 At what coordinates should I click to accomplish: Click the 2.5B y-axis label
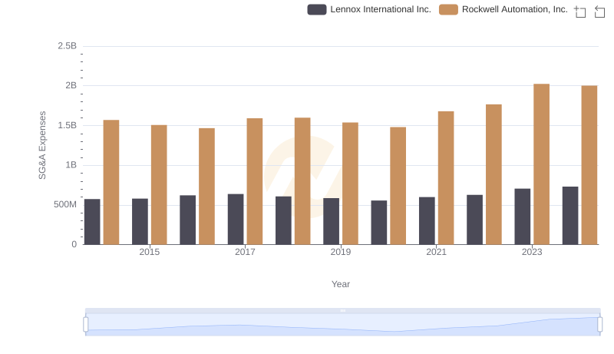[68, 46]
